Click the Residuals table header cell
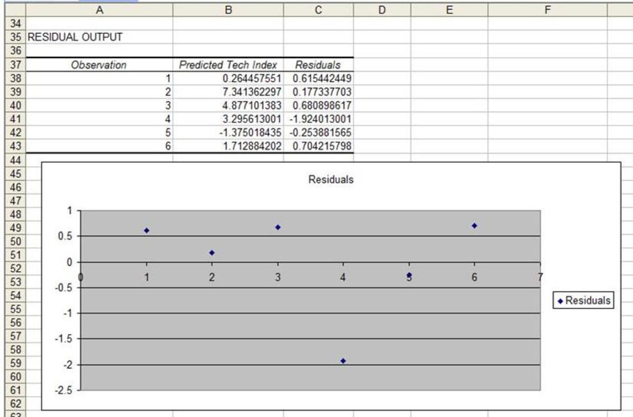633x417 pixels. 318,65
